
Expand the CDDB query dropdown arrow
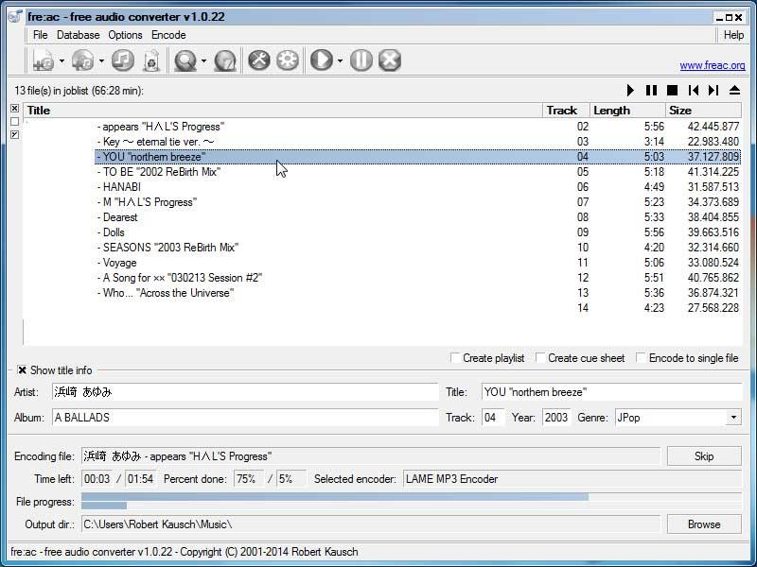point(203,60)
